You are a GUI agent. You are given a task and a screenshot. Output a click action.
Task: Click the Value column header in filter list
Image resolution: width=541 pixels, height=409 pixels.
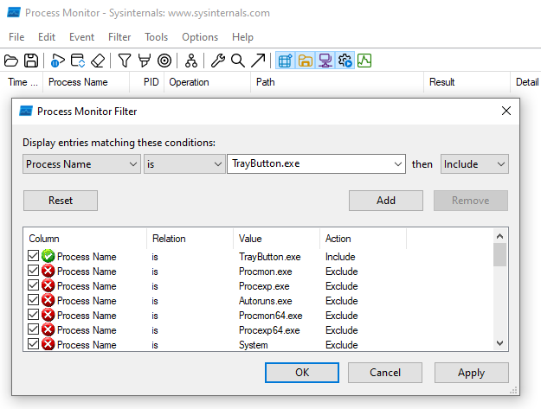click(x=276, y=239)
